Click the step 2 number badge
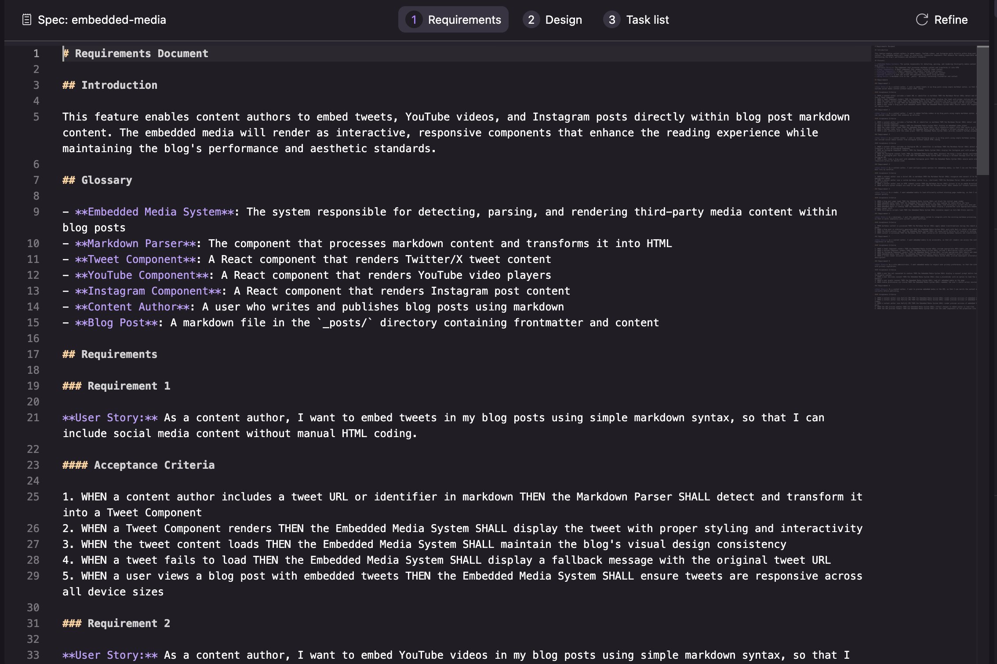This screenshot has width=997, height=664. (x=531, y=20)
